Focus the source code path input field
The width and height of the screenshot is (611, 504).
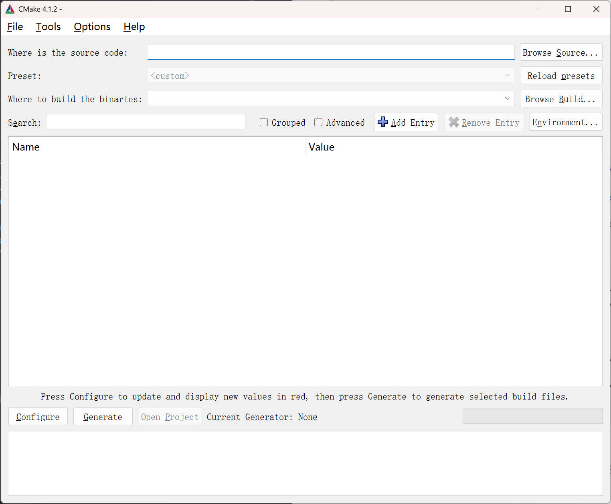tap(330, 52)
